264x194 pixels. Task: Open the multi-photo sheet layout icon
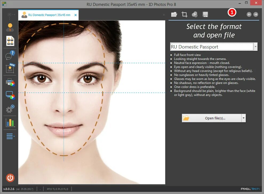tap(10, 41)
